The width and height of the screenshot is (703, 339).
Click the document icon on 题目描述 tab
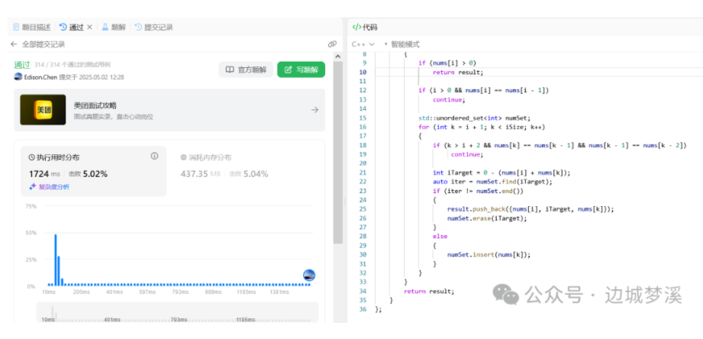click(16, 27)
